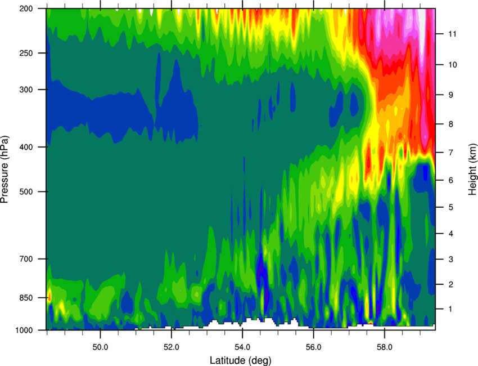Select the 'Height (km)' axis title
Screen dimensions: 478x366
(x=472, y=169)
